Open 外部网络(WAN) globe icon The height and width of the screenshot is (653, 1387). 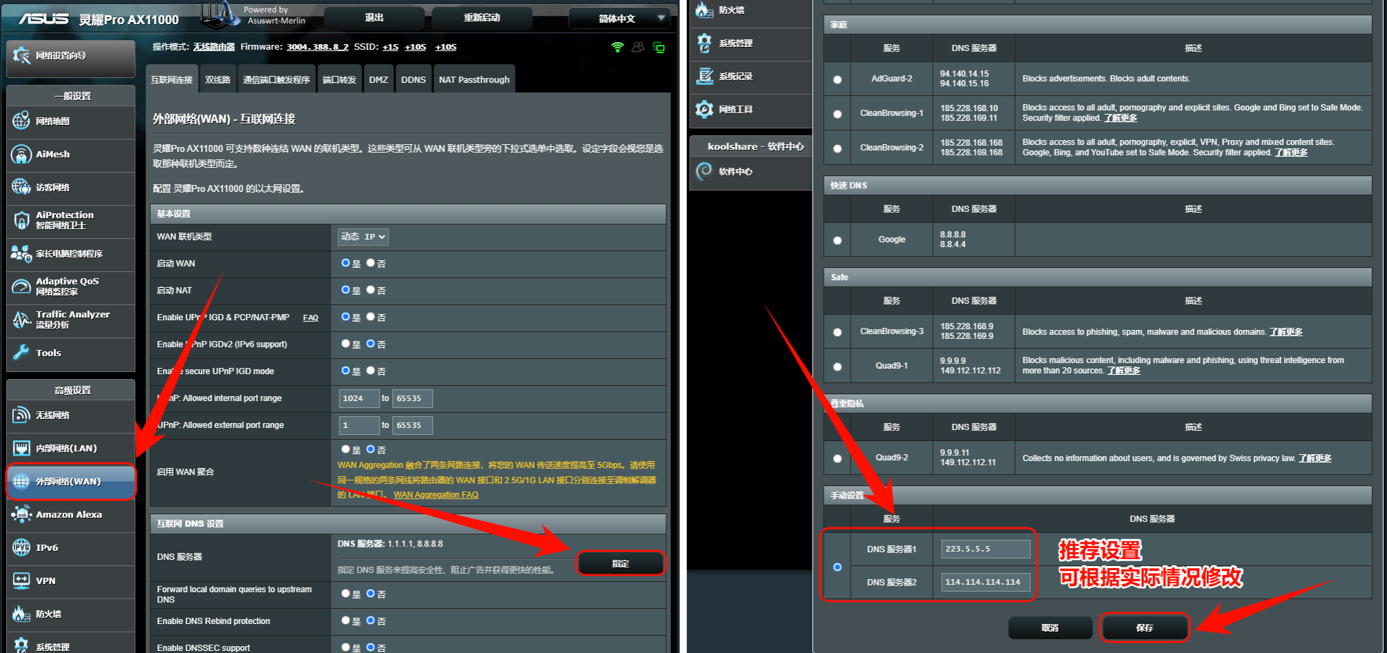click(x=21, y=481)
